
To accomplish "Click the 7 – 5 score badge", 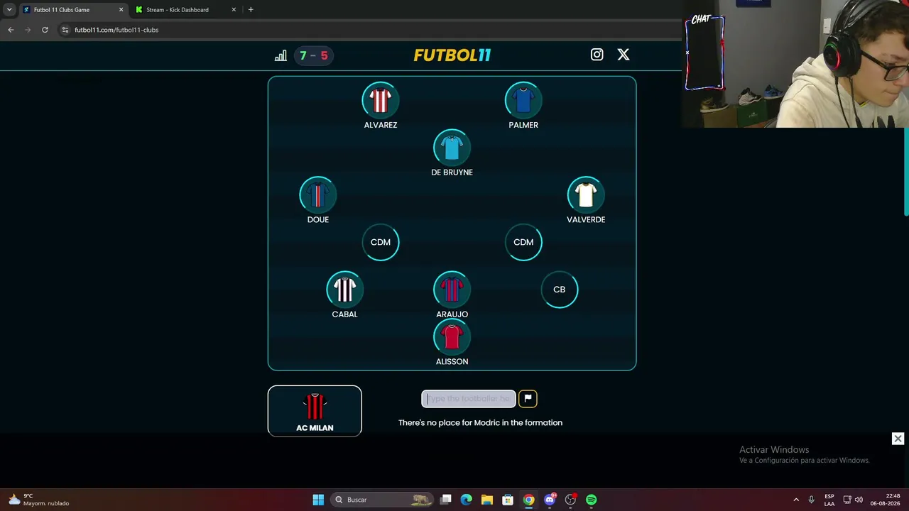I will coord(313,55).
